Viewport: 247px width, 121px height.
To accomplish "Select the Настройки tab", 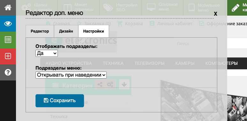I will tap(94, 31).
